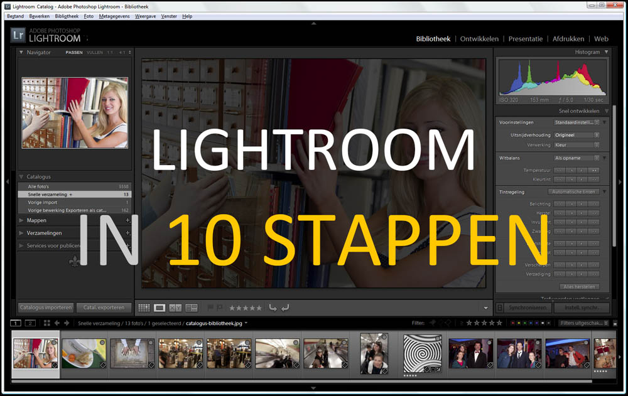
Task: Open the Witbalans 'Als opname' dropdown
Action: tap(576, 158)
